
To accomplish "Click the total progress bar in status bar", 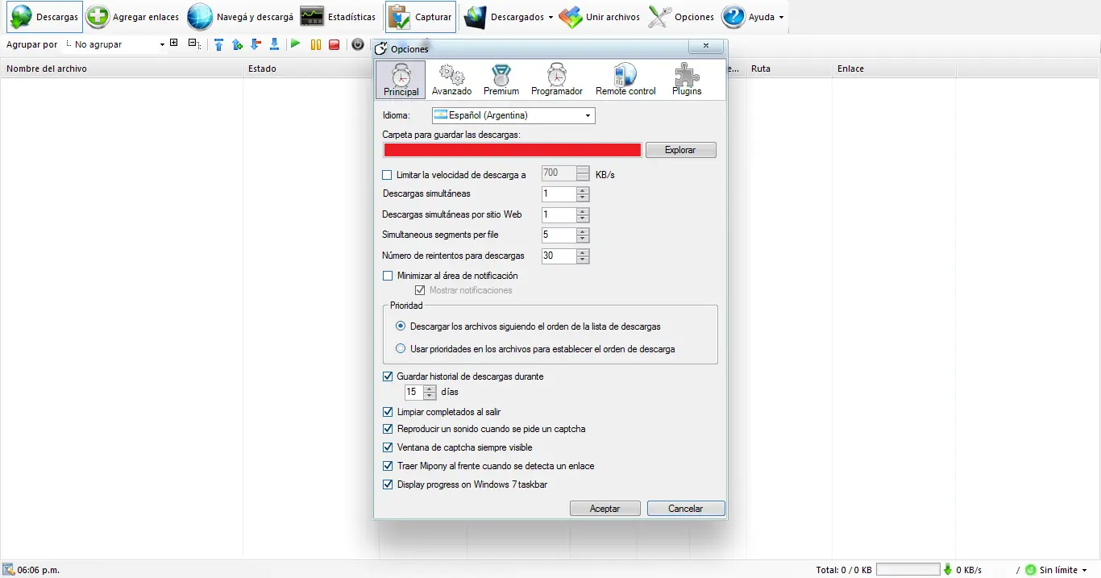I will 908,570.
